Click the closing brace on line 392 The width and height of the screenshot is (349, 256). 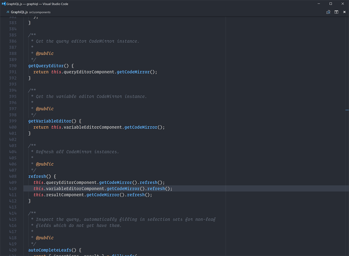coord(29,78)
